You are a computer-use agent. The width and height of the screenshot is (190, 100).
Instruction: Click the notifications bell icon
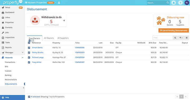coord(174,3)
